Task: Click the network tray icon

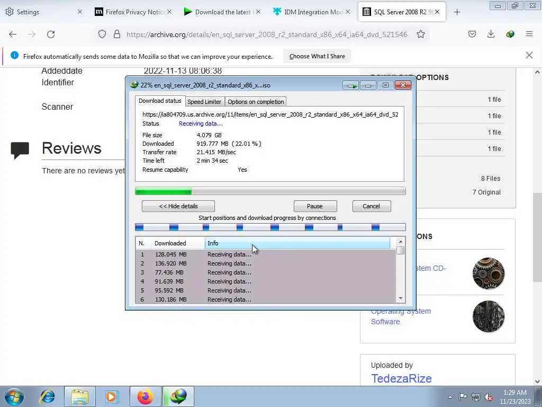Action: tap(476, 397)
